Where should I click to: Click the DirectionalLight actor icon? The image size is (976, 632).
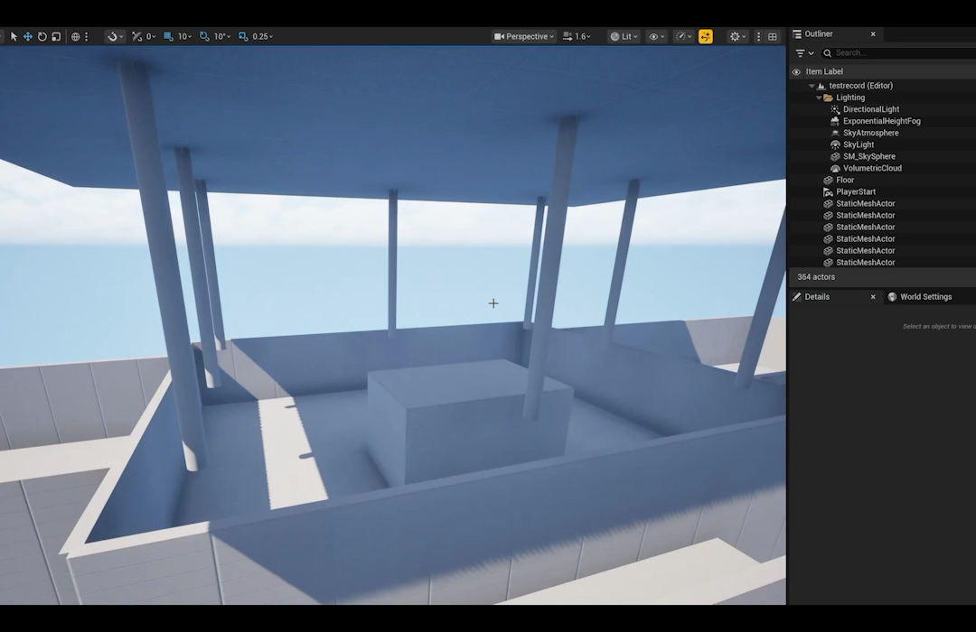tap(835, 109)
